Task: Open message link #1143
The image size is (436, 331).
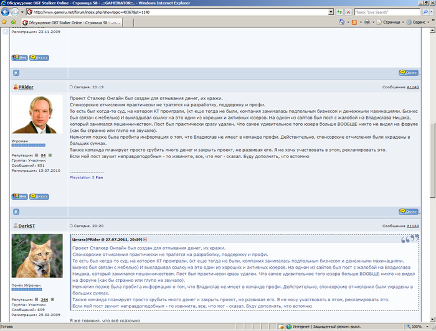Action: coord(413,88)
